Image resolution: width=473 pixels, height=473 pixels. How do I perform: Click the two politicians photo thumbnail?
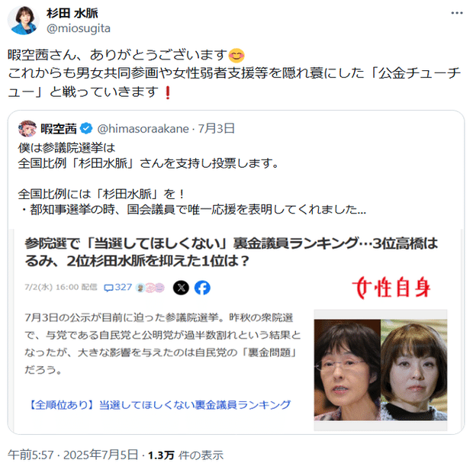[x=381, y=370]
